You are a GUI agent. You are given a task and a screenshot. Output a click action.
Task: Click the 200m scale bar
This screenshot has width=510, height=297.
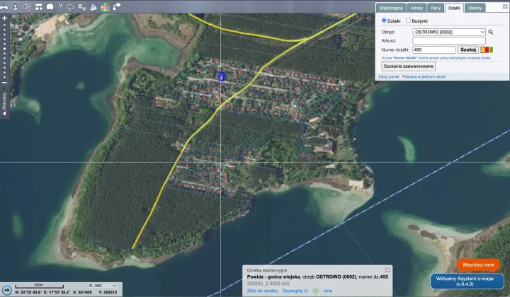tap(40, 286)
